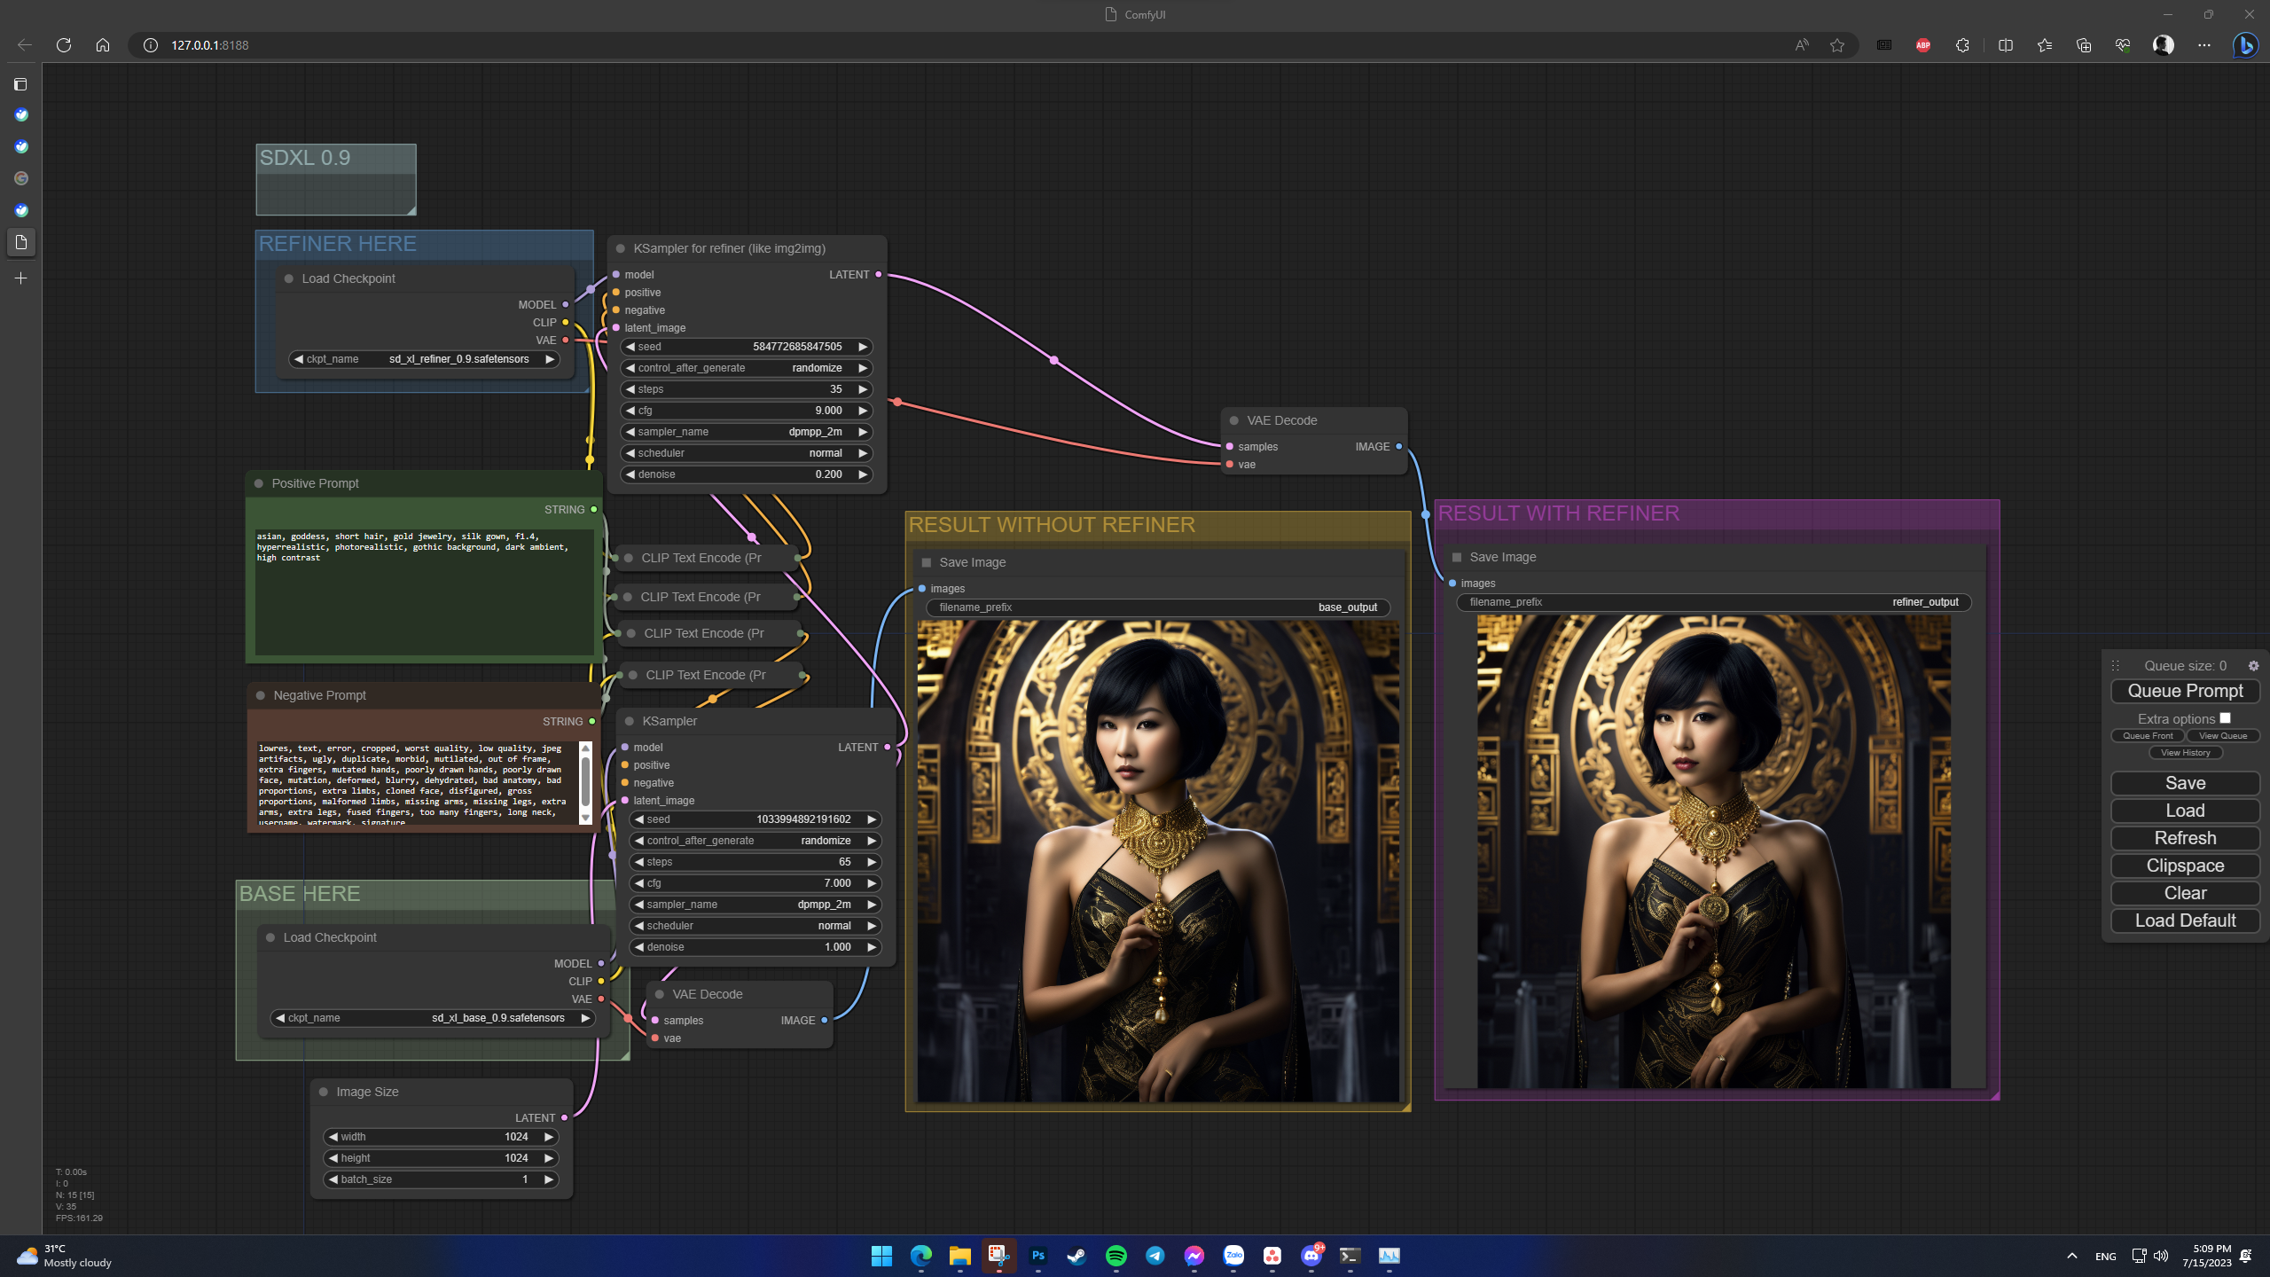Open the Windows Start menu
The height and width of the screenshot is (1277, 2270).
[x=881, y=1256]
